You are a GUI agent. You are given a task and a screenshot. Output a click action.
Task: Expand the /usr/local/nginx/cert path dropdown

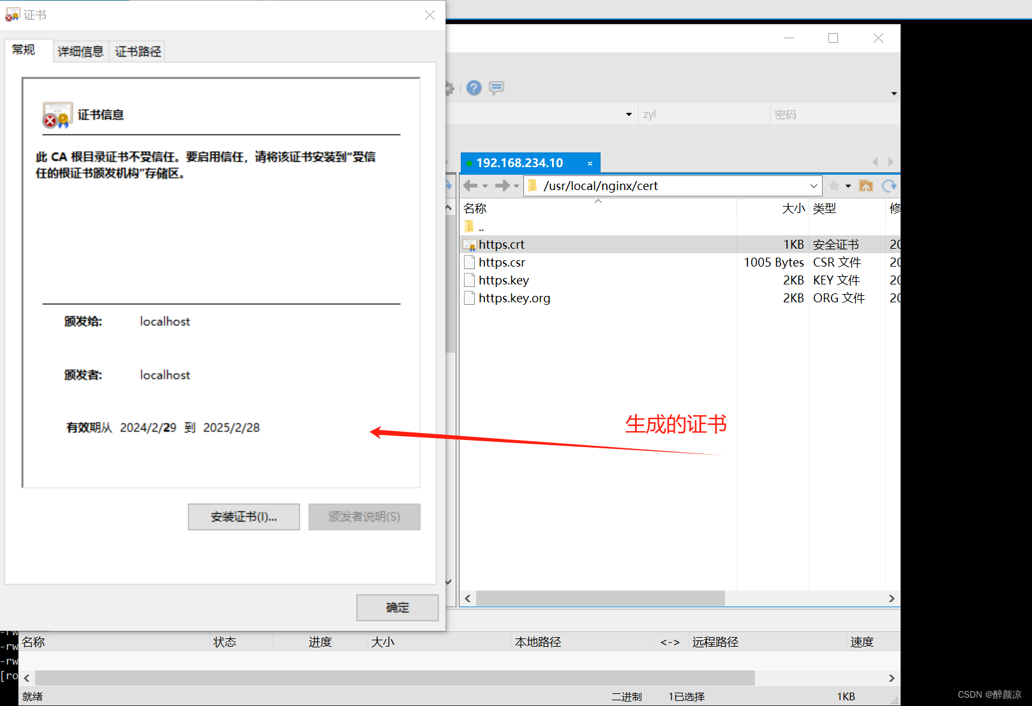tap(814, 186)
